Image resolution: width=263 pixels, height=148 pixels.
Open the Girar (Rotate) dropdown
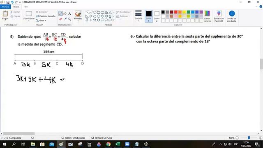pyautogui.click(x=41, y=21)
